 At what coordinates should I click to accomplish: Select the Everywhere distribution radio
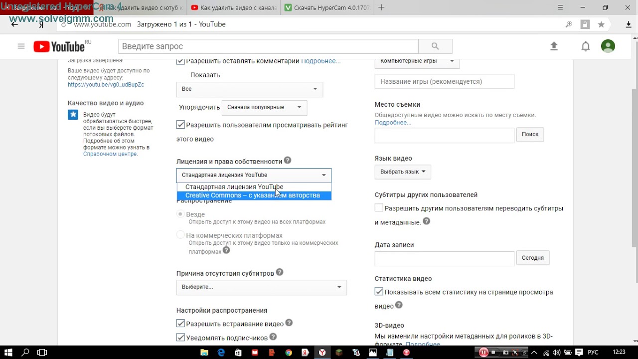(x=180, y=214)
